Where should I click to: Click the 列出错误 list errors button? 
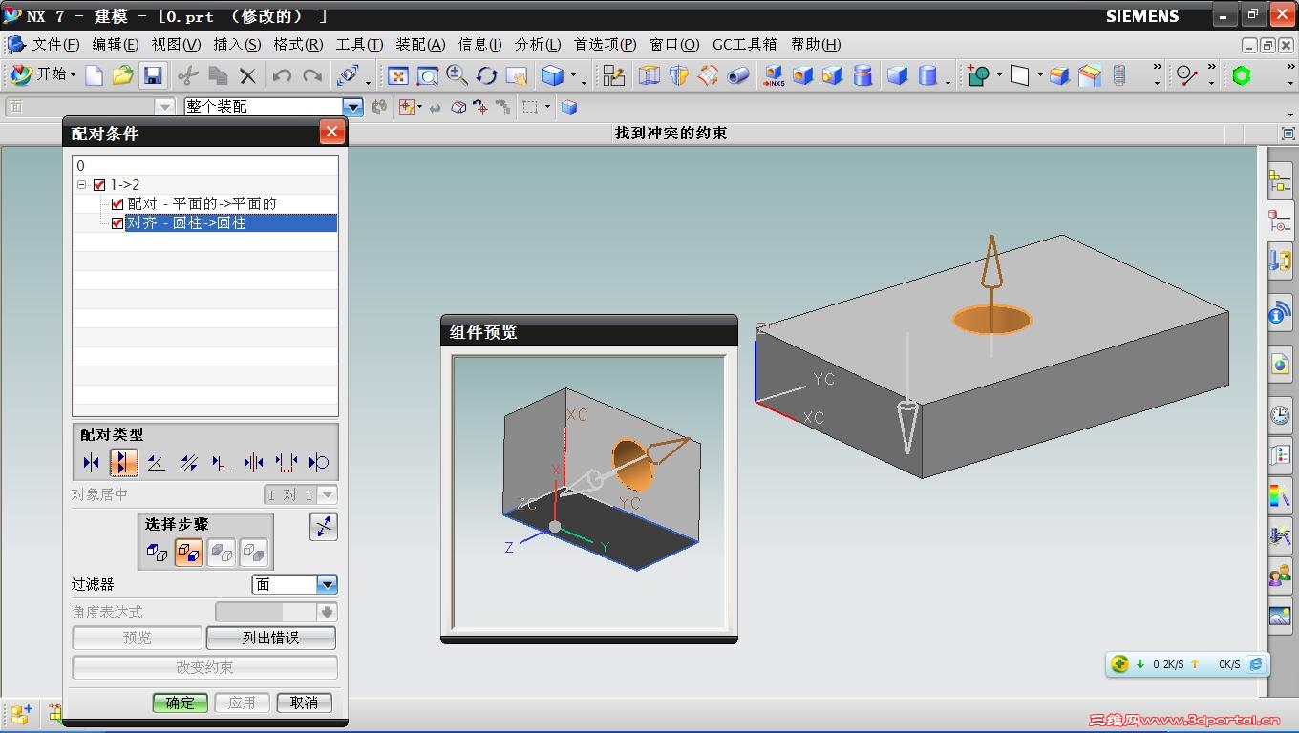coord(271,638)
